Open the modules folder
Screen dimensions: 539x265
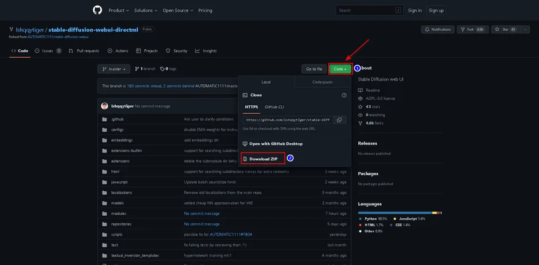(x=118, y=213)
